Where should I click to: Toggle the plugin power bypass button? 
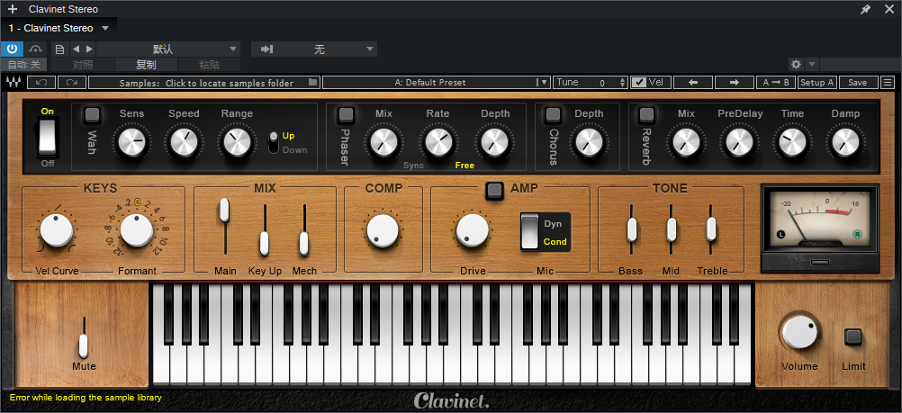[12, 49]
